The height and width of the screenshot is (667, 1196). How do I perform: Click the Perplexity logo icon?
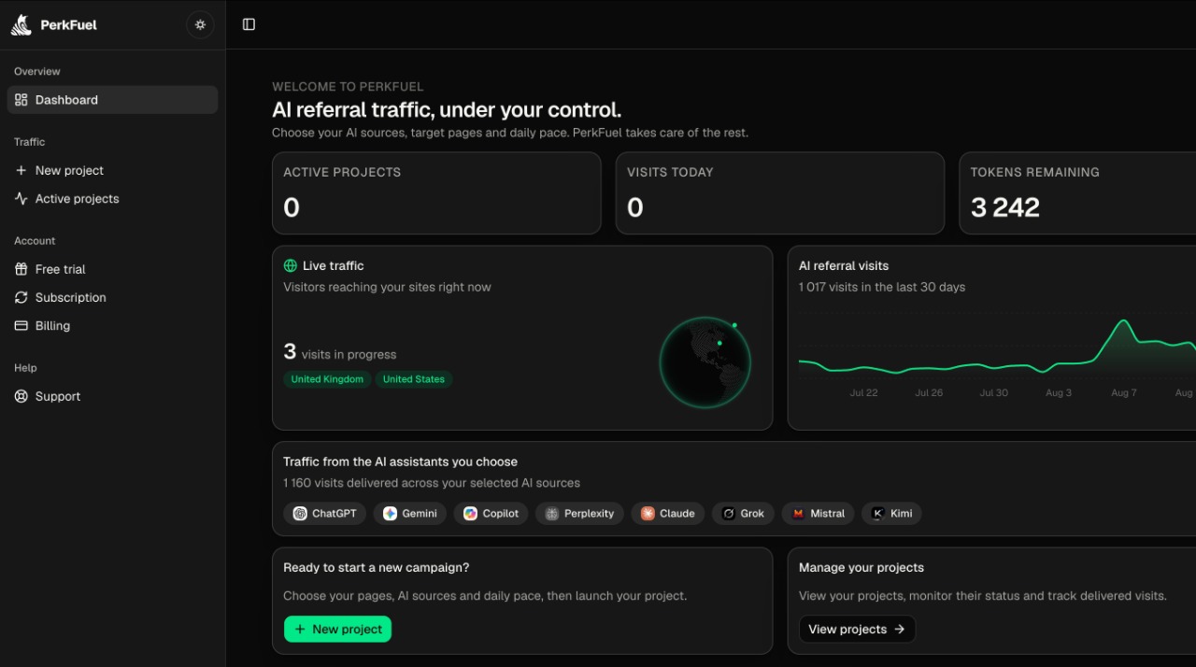point(552,513)
